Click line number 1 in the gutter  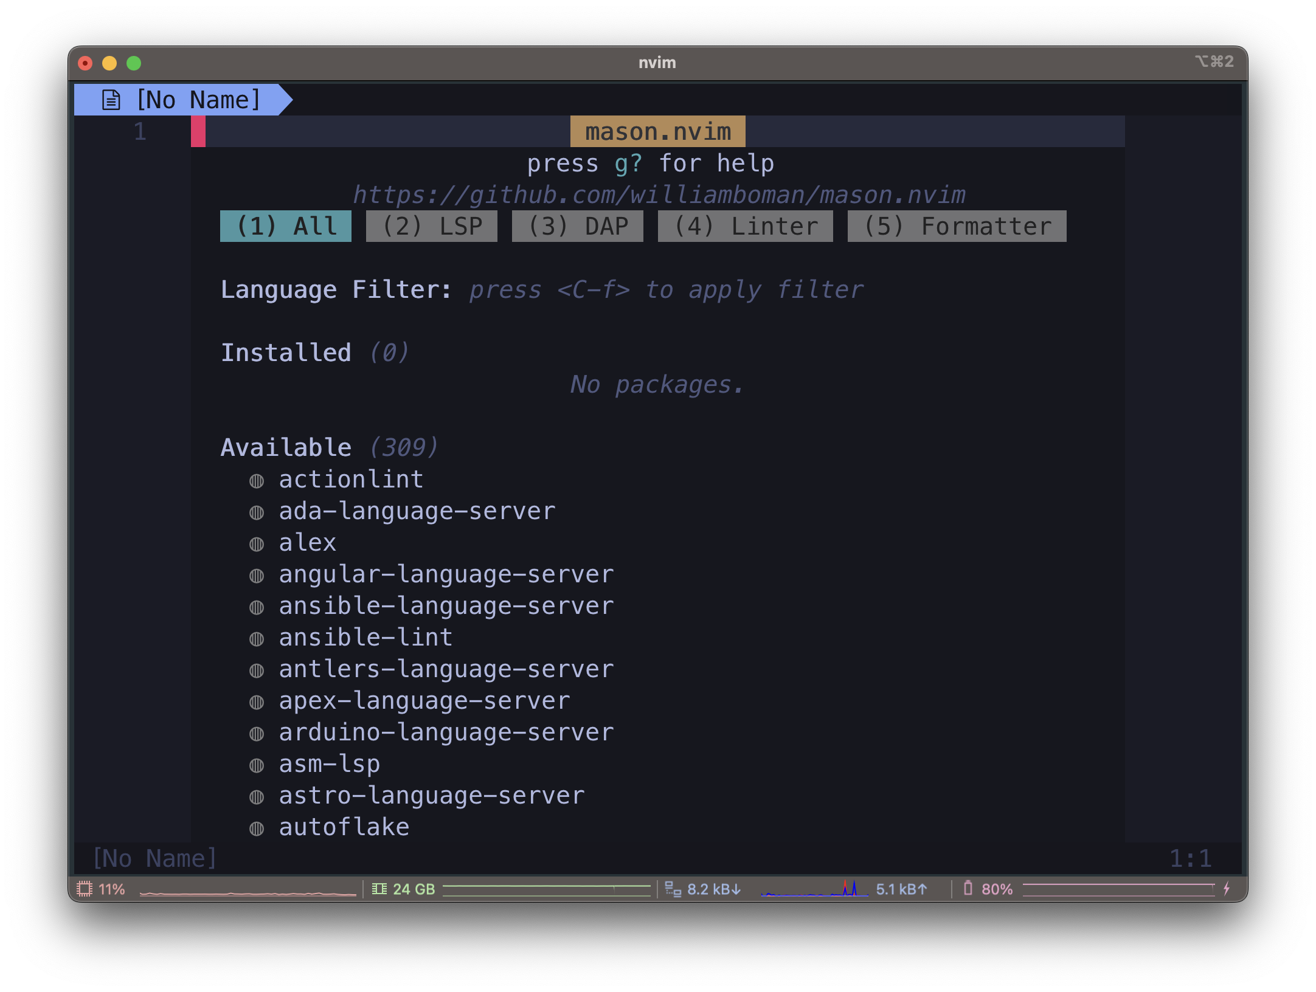coord(140,131)
